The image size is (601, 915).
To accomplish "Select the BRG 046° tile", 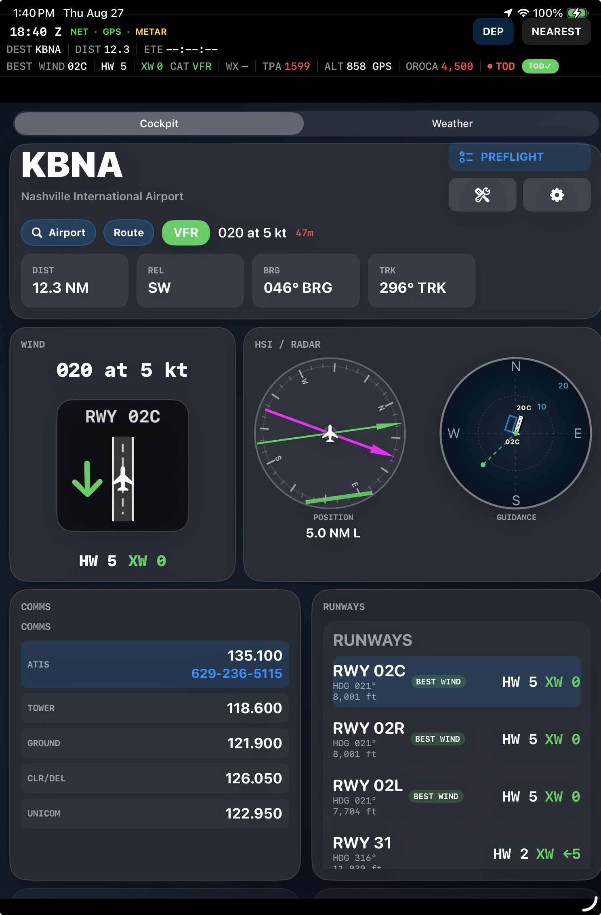I will [306, 281].
